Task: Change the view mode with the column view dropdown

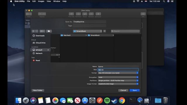Action: pos(42,31)
